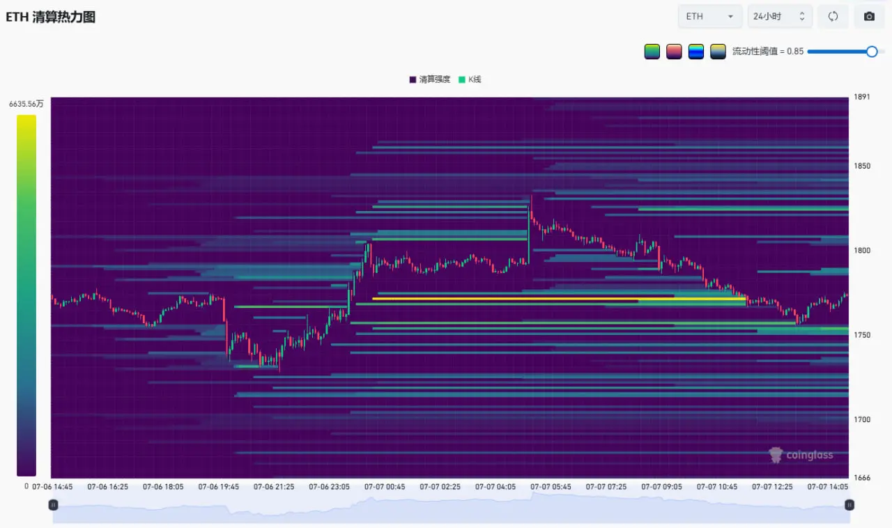Click the 1666 price axis label
The image size is (892, 528).
[862, 478]
